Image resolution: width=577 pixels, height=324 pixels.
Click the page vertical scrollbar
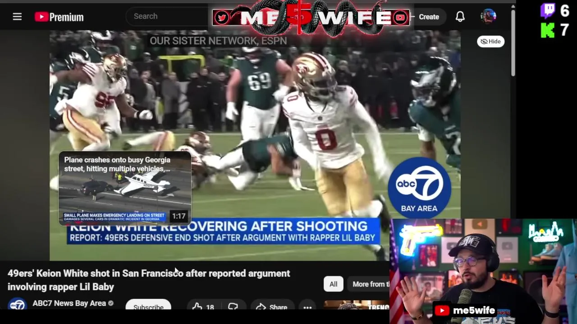click(x=513, y=43)
